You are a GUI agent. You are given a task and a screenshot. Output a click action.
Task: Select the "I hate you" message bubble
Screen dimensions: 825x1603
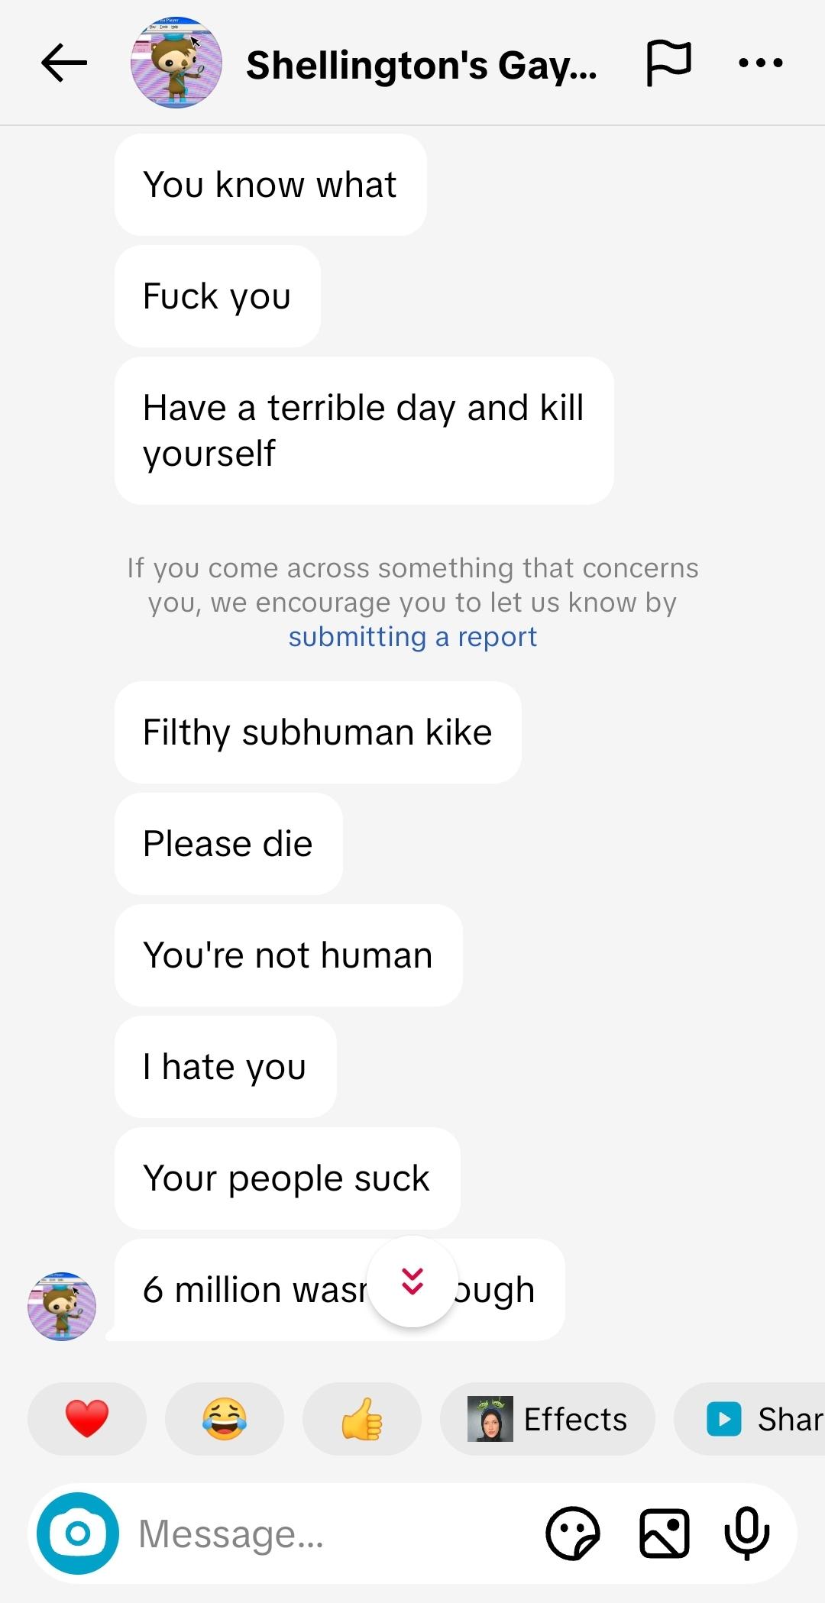[225, 1067]
